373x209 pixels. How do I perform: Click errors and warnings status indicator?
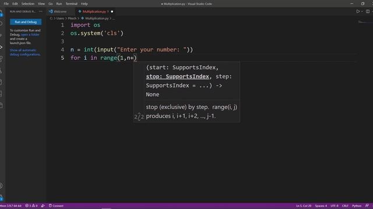coord(31,206)
